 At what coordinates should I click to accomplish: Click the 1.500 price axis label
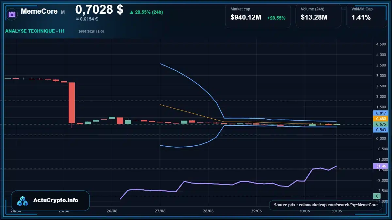tap(381, 107)
